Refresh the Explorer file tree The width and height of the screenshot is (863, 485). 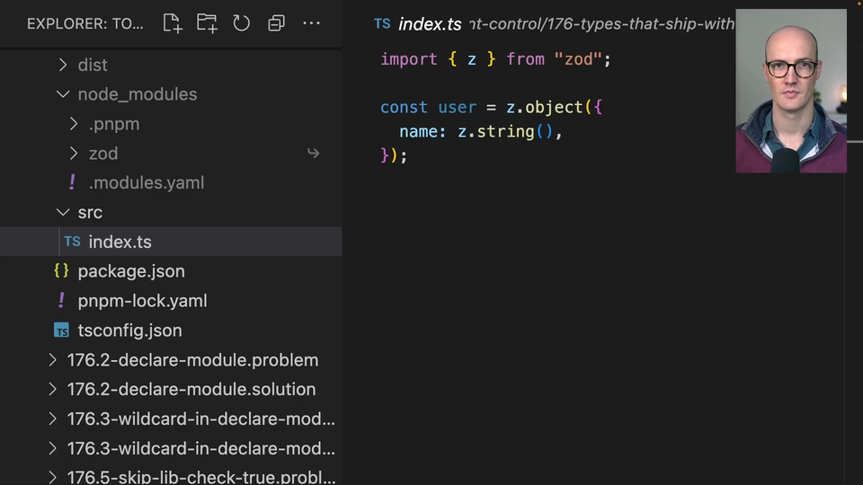click(241, 23)
